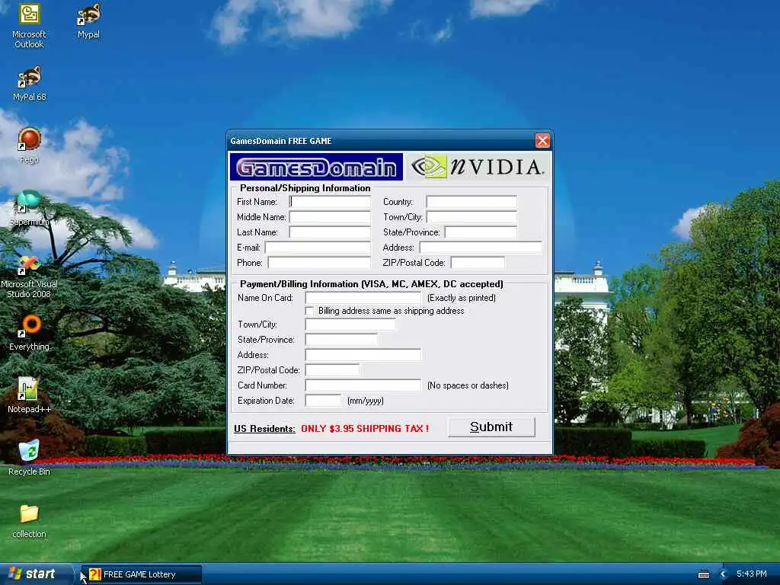Open the Mypal desktop shortcut
The image size is (780, 585).
[88, 21]
